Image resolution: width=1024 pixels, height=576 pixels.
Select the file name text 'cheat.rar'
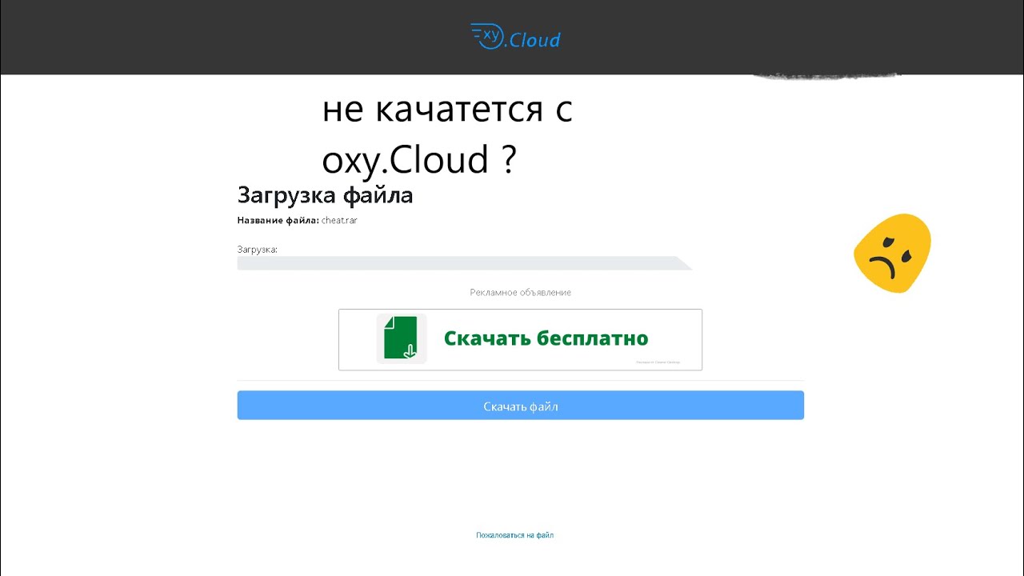point(339,220)
